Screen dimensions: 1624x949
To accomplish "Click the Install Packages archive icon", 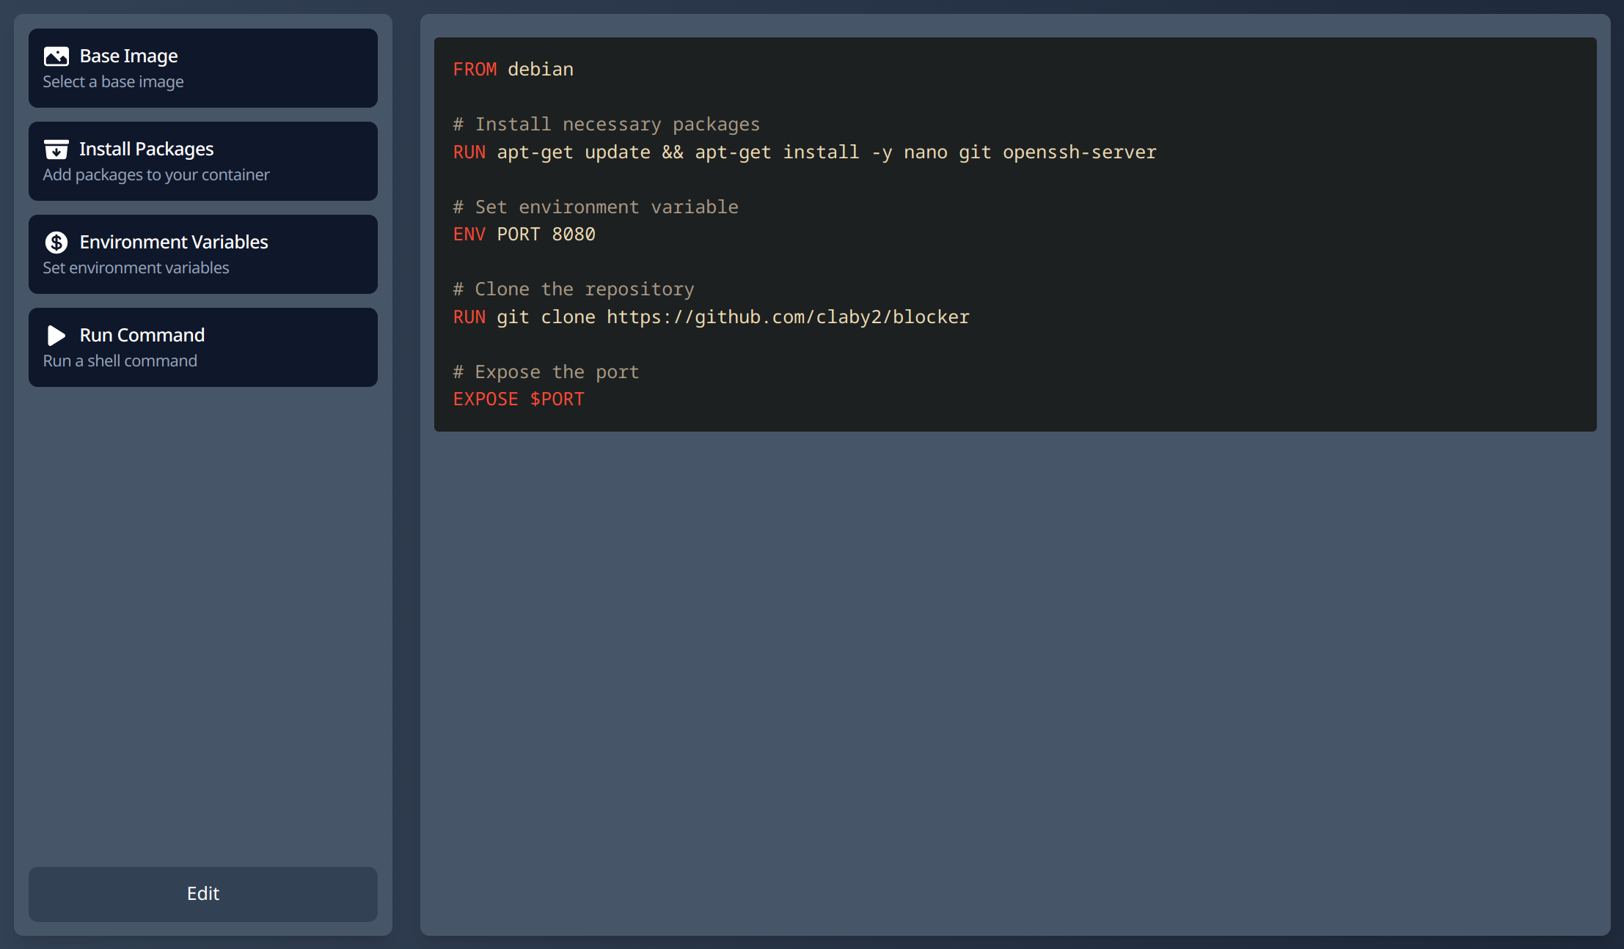I will tap(56, 149).
